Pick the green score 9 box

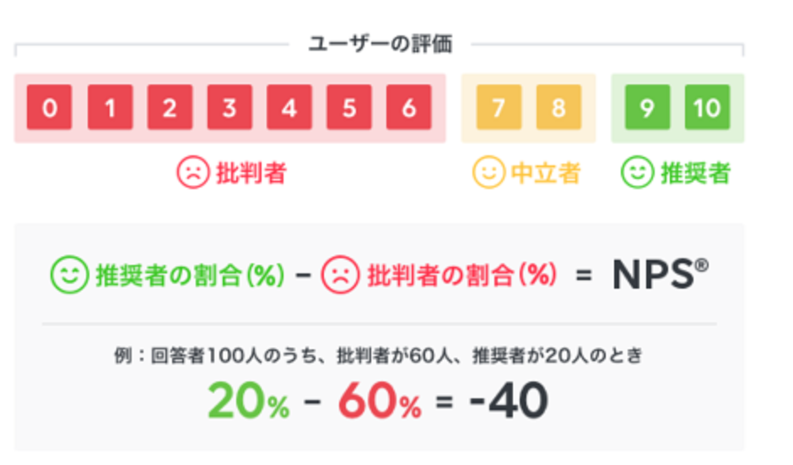647,107
